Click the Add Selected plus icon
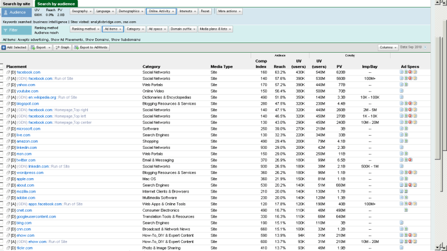The image size is (447, 251). [x=4, y=47]
